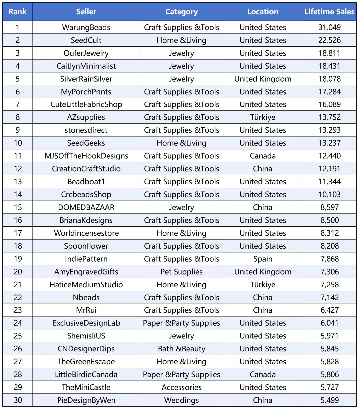The width and height of the screenshot is (359, 409).
Task: Select the 5,499 lifetime sales value
Action: pyautogui.click(x=329, y=400)
